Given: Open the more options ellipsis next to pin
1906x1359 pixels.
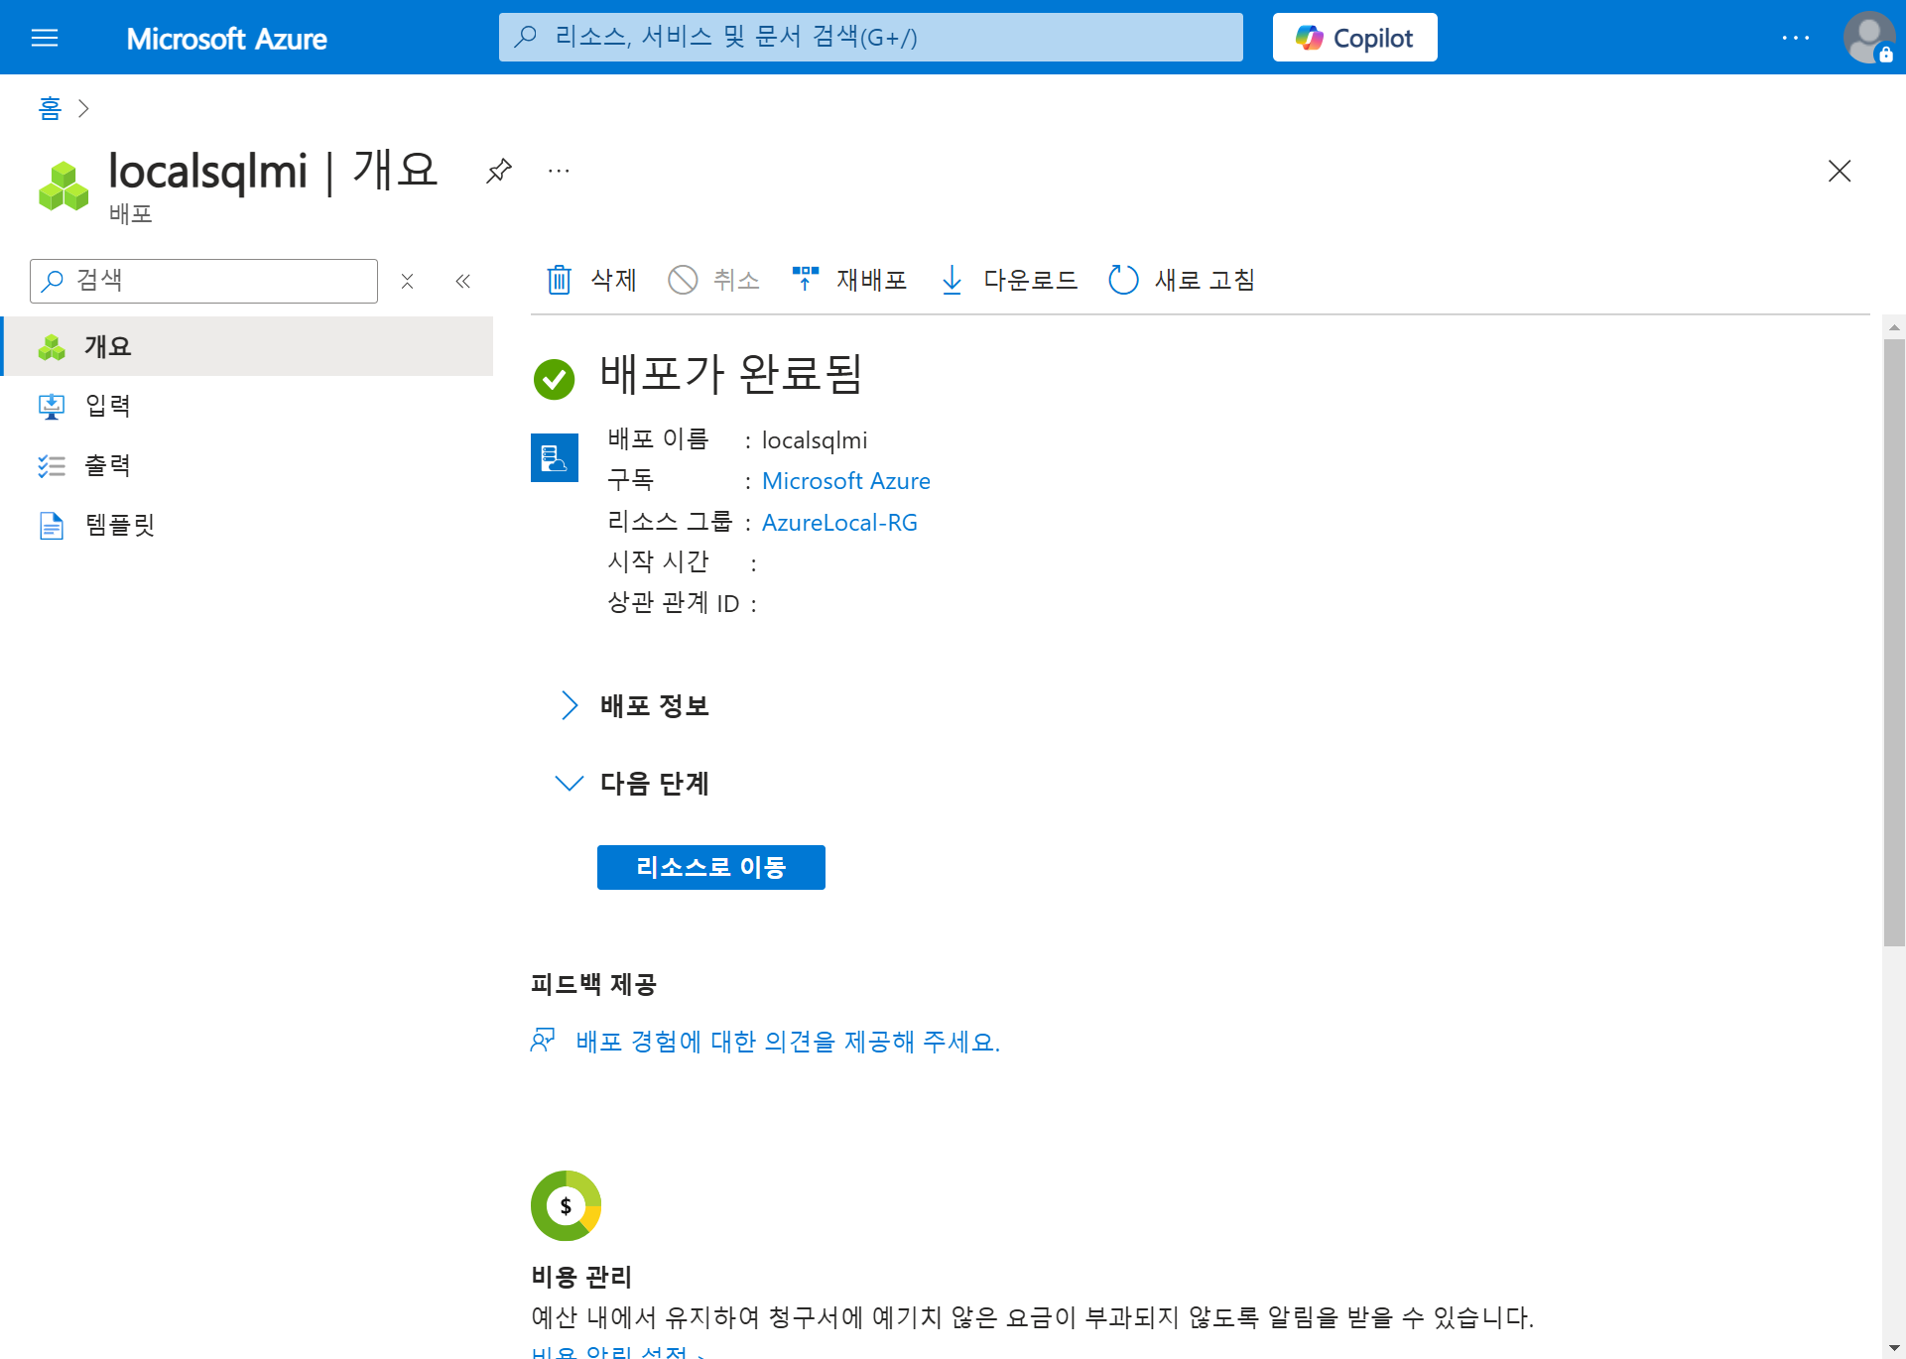Looking at the screenshot, I should (559, 171).
